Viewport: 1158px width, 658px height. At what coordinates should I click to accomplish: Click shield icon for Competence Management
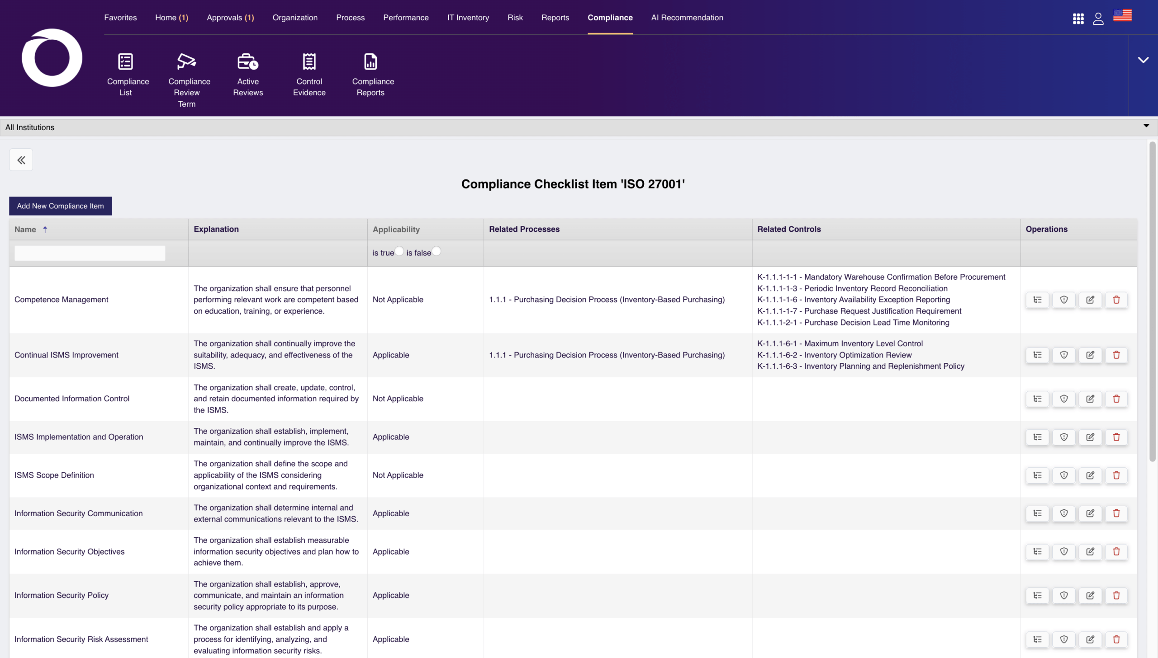(1064, 300)
